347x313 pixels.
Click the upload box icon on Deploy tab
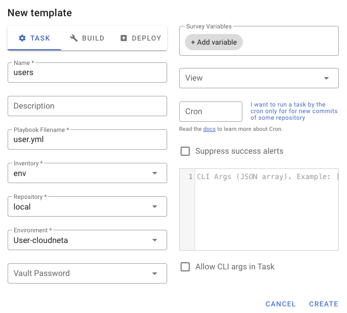point(123,38)
